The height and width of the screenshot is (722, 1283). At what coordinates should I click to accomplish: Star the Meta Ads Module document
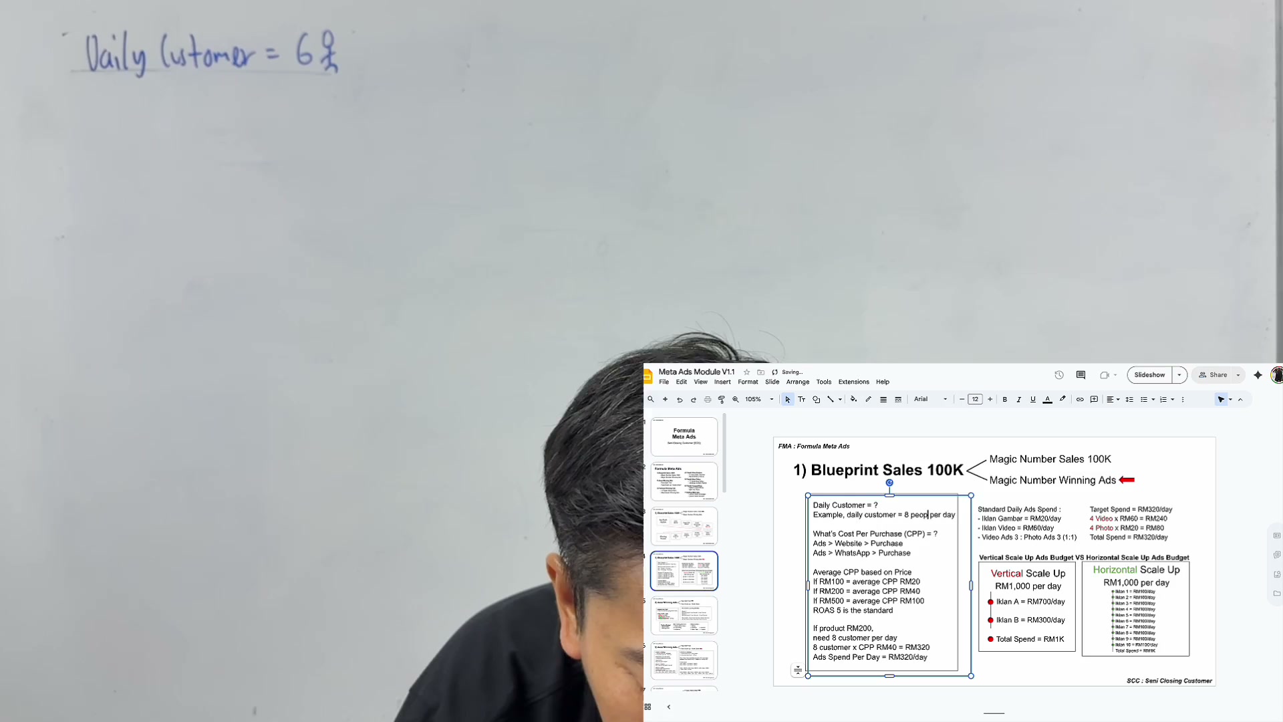pos(746,372)
